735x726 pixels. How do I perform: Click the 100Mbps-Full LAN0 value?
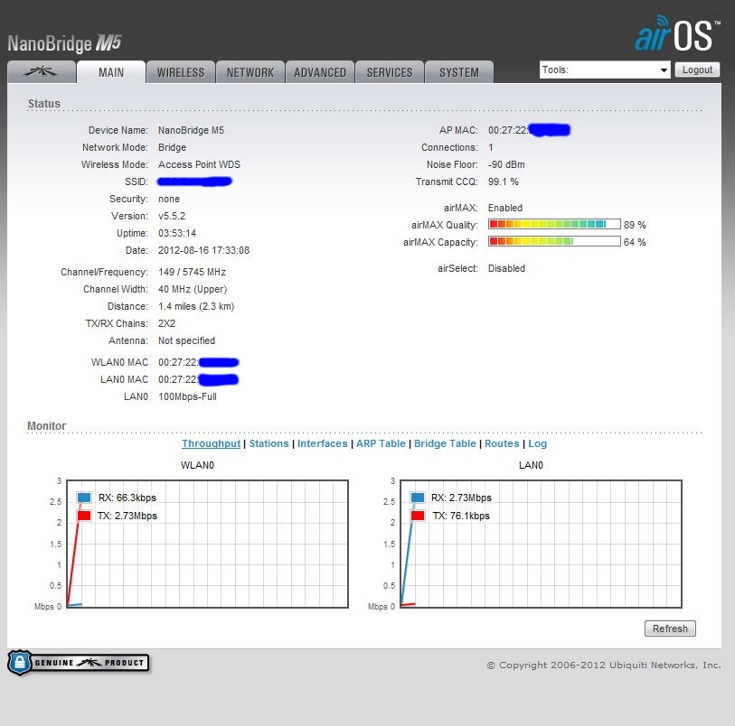point(187,397)
